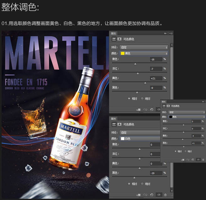The image size is (206, 200).
Task: Toggle layer visibility eye in black panel
Action: (198, 160)
